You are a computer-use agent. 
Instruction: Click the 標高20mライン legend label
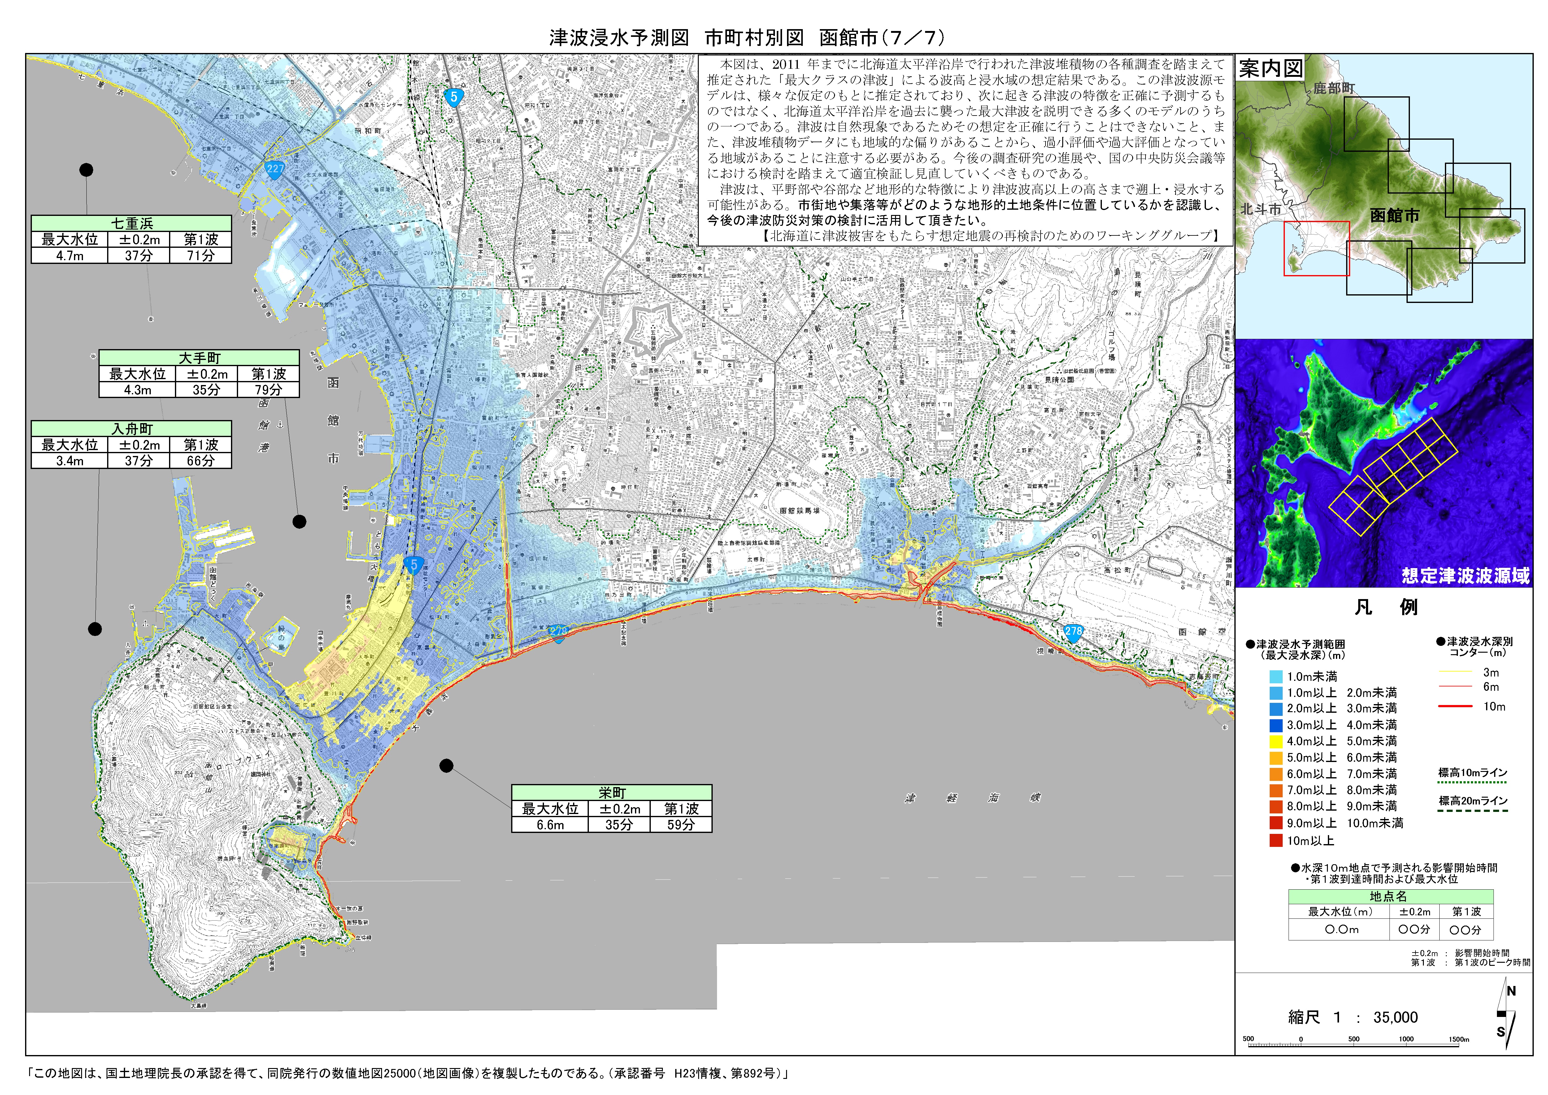[x=1472, y=801]
